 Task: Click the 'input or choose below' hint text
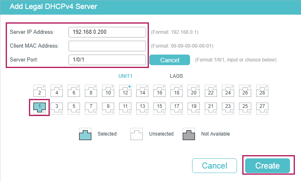252,60
